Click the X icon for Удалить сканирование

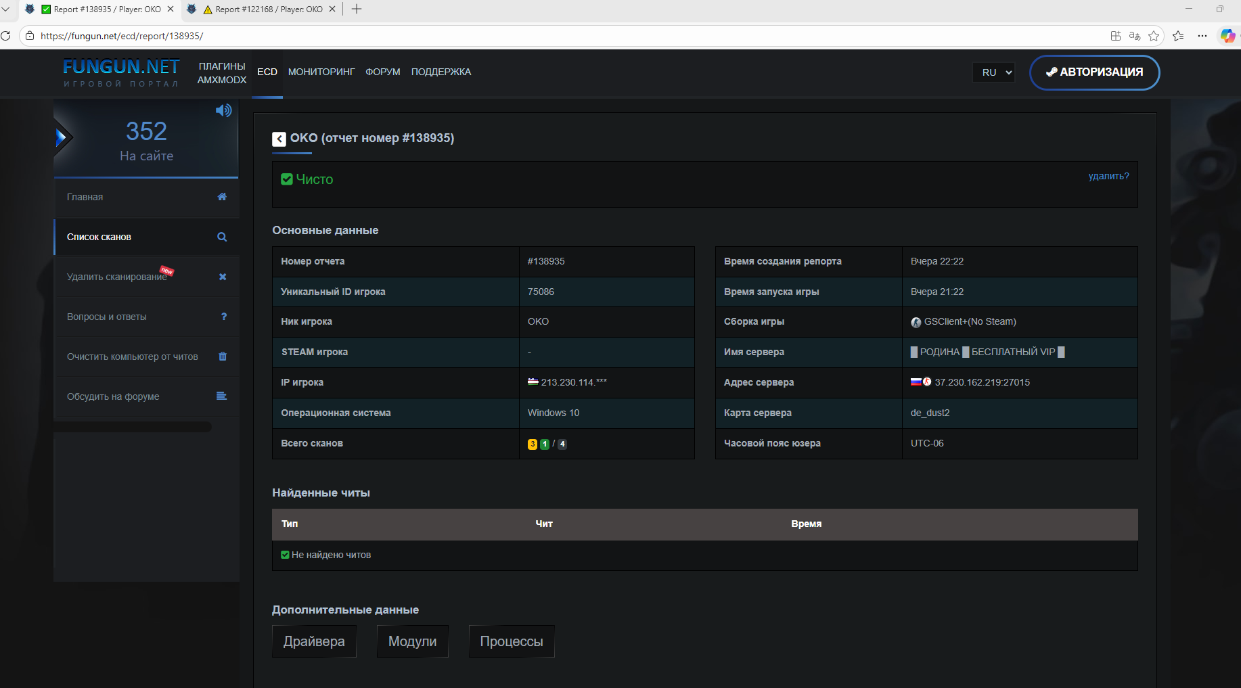(x=223, y=277)
